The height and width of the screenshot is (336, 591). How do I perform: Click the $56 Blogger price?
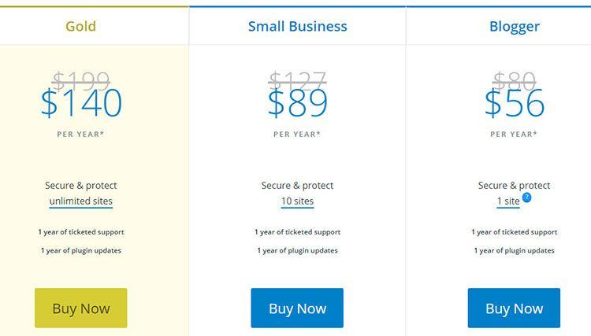pos(514,104)
